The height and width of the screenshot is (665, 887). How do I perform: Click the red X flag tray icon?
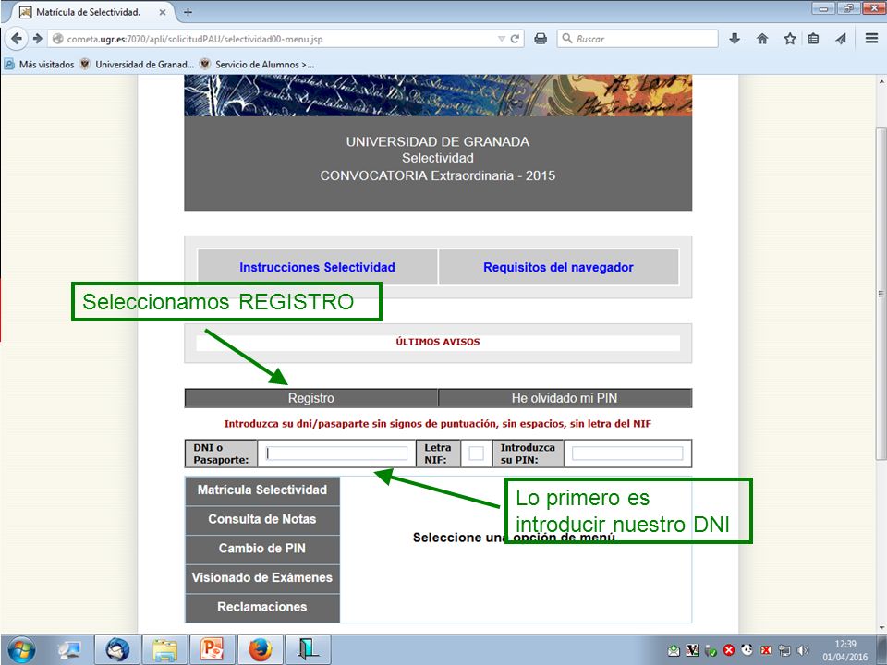(x=765, y=651)
